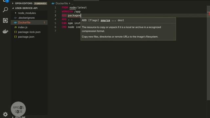Click line number 1 in gutter
Viewport: 210px width, 118px height.
[55, 8]
